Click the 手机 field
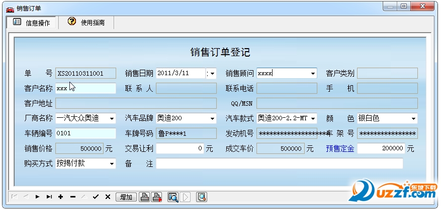The width and height of the screenshot is (441, 210). tap(387, 88)
